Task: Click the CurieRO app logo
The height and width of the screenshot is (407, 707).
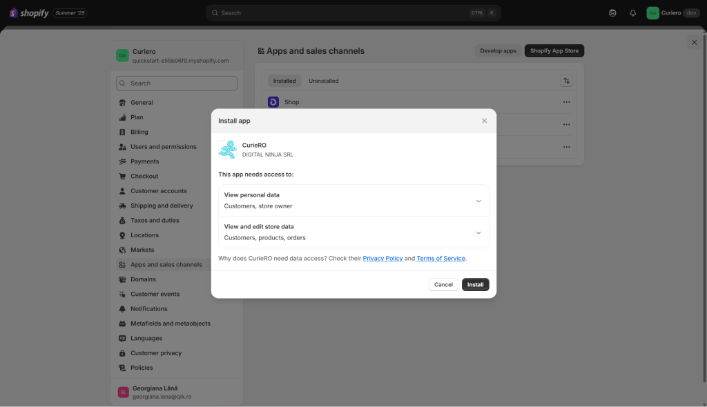Action: 228,150
